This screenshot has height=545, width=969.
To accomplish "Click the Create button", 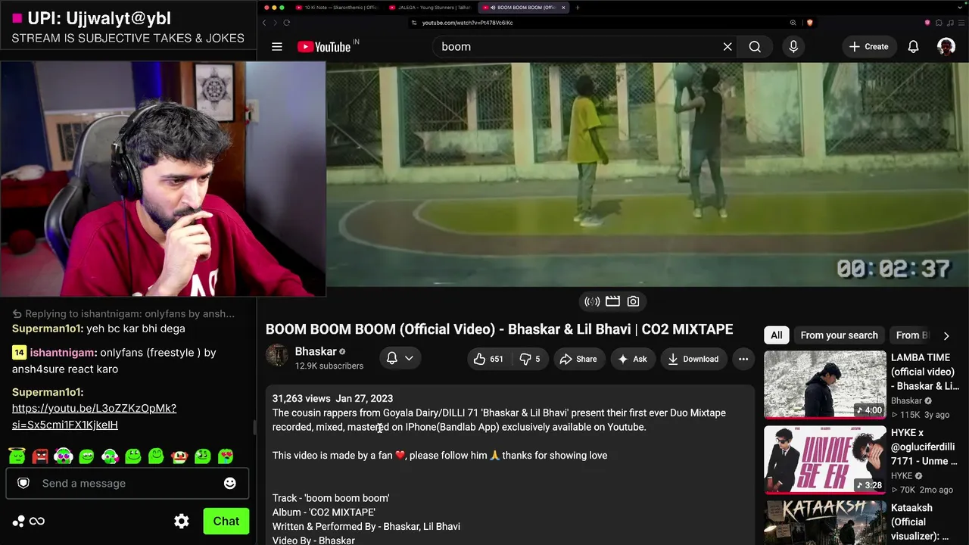I will click(868, 47).
